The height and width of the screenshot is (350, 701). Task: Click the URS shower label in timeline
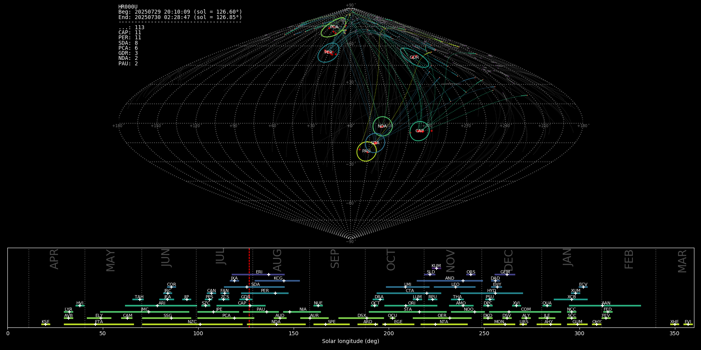524,322
